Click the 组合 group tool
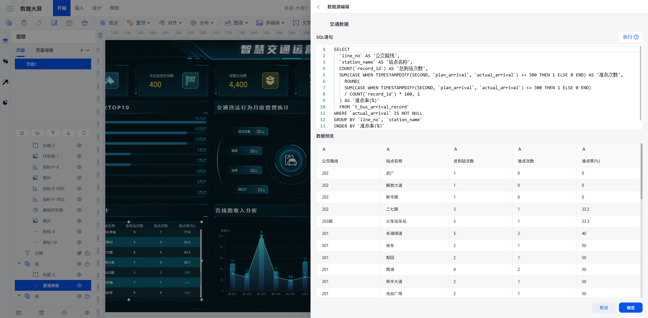648x318 pixels. coord(109,23)
